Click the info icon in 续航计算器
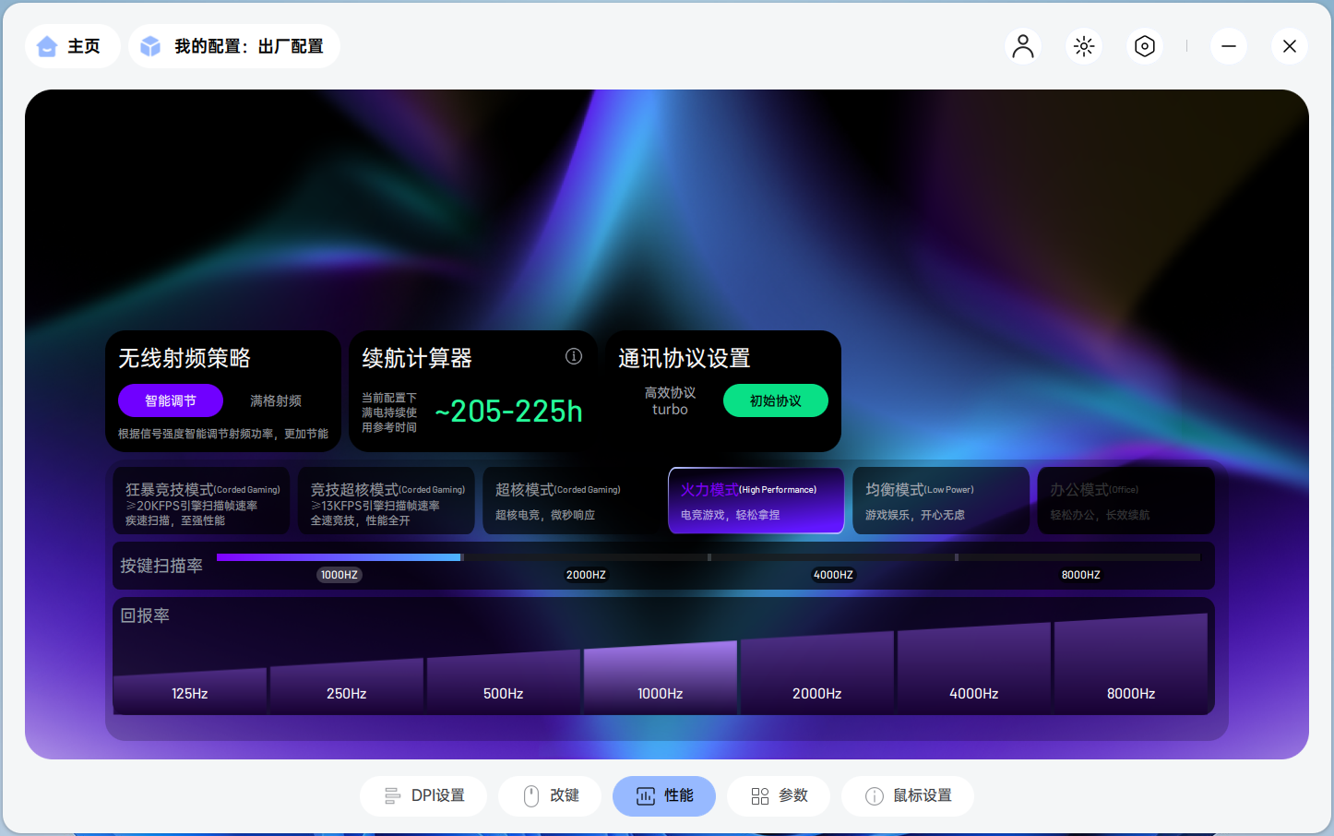1334x836 pixels. [574, 356]
